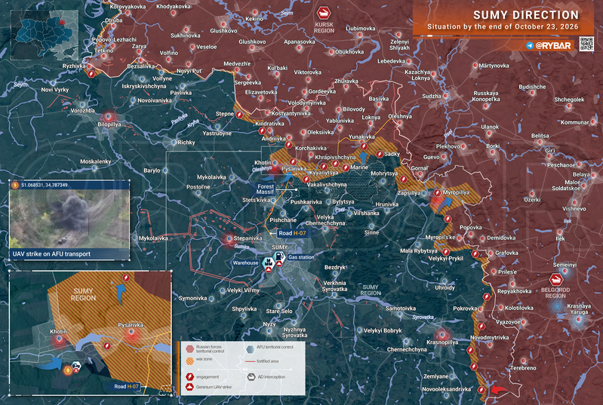Open the Ukraine overview minimap
The image size is (603, 405).
[x=45, y=35]
